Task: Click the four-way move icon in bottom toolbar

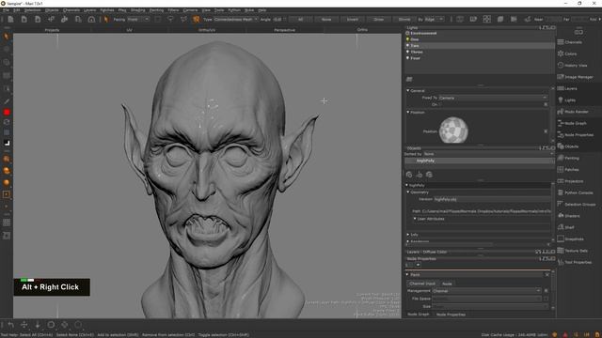Action: [24, 325]
